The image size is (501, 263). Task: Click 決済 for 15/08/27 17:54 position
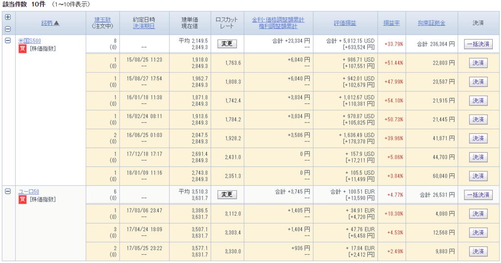(x=478, y=81)
